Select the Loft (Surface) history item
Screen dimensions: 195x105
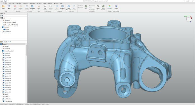(8, 99)
